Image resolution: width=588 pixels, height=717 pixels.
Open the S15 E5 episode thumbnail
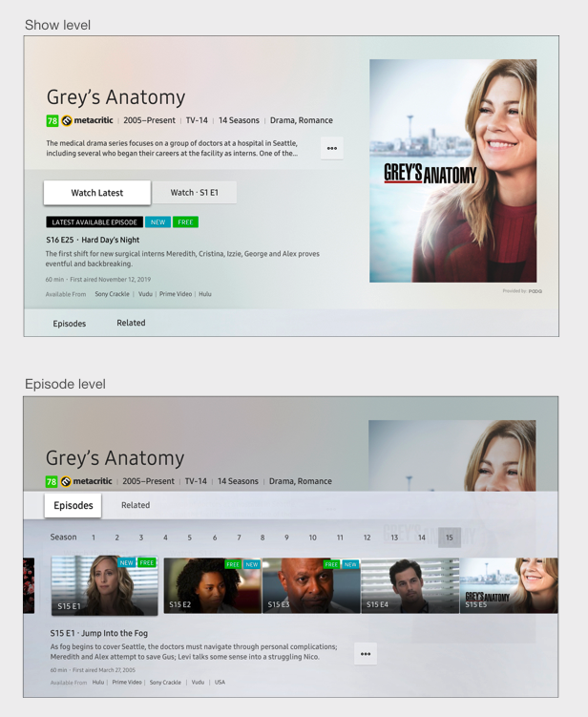[x=509, y=585]
